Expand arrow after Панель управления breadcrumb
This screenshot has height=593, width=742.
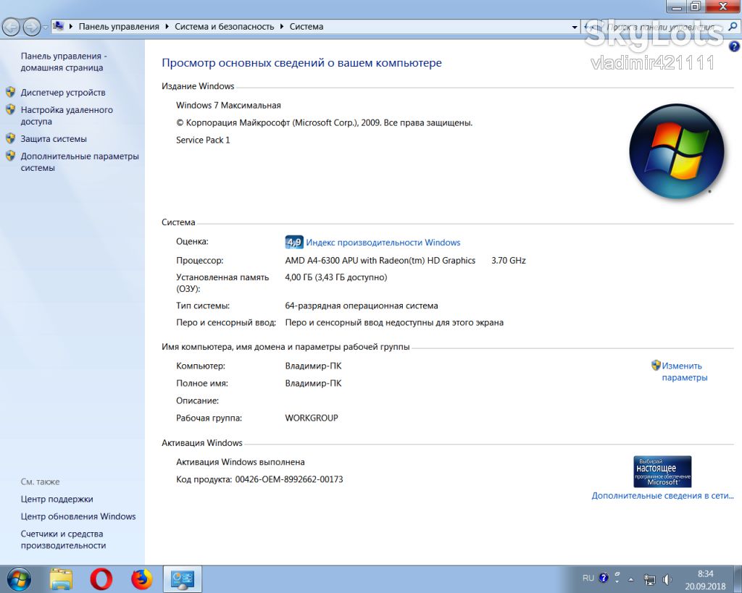(167, 27)
